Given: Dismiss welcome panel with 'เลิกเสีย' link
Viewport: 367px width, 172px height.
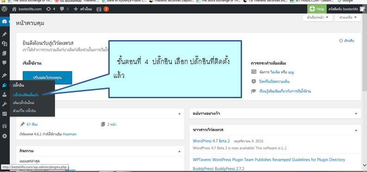Looking at the screenshot, I should pos(347,41).
